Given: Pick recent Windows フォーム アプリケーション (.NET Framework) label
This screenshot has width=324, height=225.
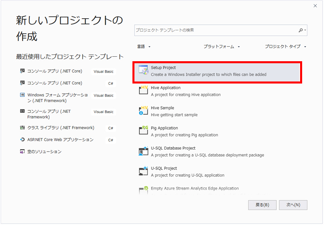Looking at the screenshot, I should point(58,98).
